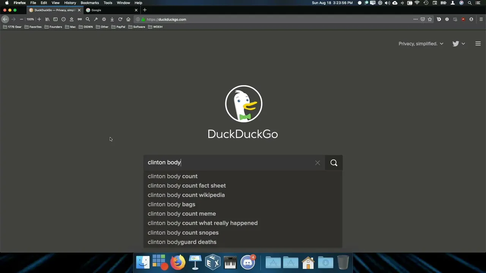Screen dimensions: 486x273
Task: Toggle the sidebar panel icon
Action: pyautogui.click(x=55, y=19)
